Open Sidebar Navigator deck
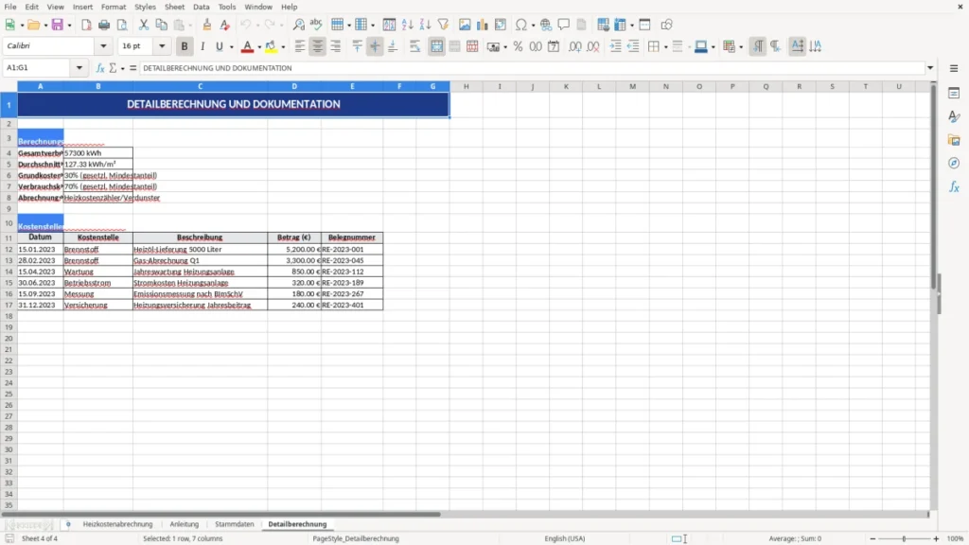Image resolution: width=969 pixels, height=545 pixels. point(954,163)
